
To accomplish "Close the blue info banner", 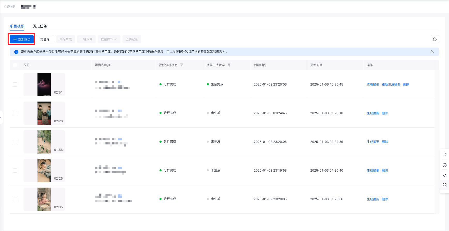I will (x=433, y=52).
